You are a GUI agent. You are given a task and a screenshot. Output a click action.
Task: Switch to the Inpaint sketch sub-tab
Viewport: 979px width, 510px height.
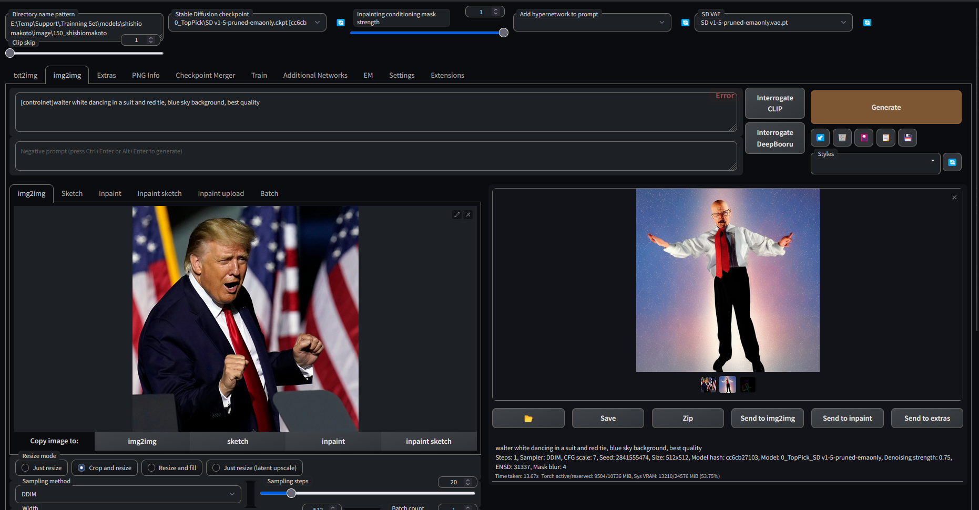tap(159, 193)
